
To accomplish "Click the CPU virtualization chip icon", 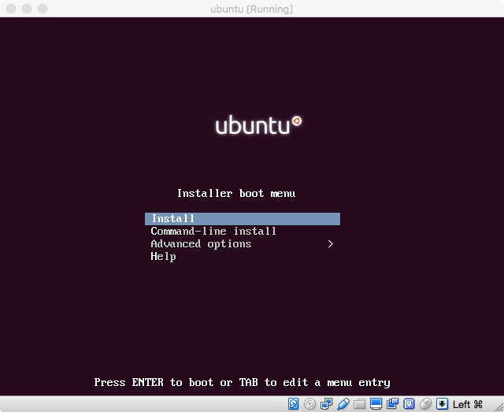I will [x=409, y=403].
